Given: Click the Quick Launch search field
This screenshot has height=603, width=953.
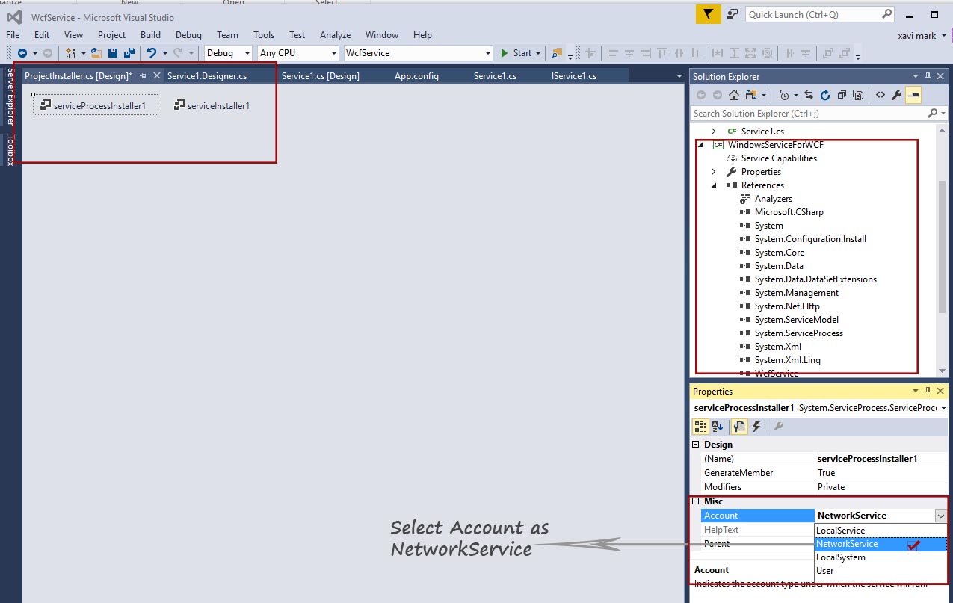Looking at the screenshot, I should pos(820,14).
